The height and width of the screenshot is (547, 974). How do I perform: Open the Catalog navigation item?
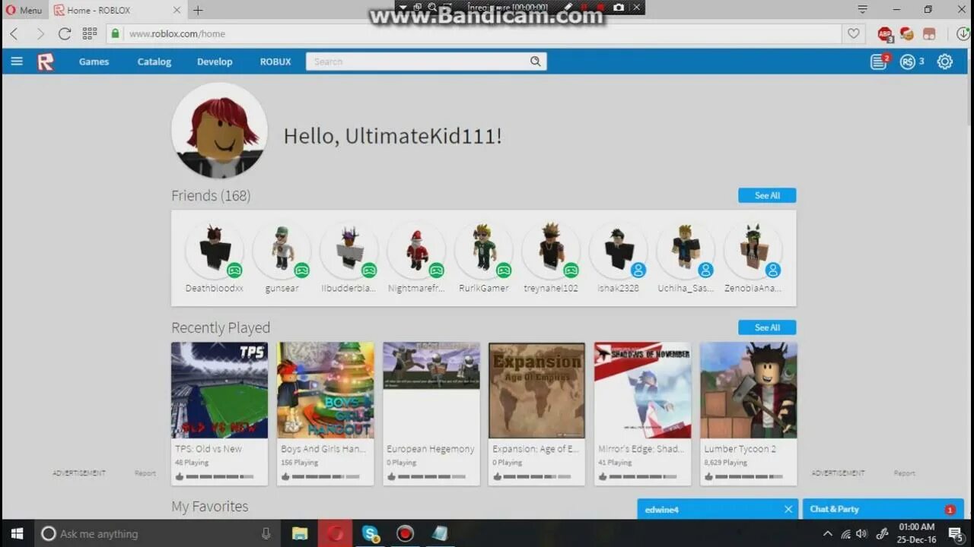(154, 62)
